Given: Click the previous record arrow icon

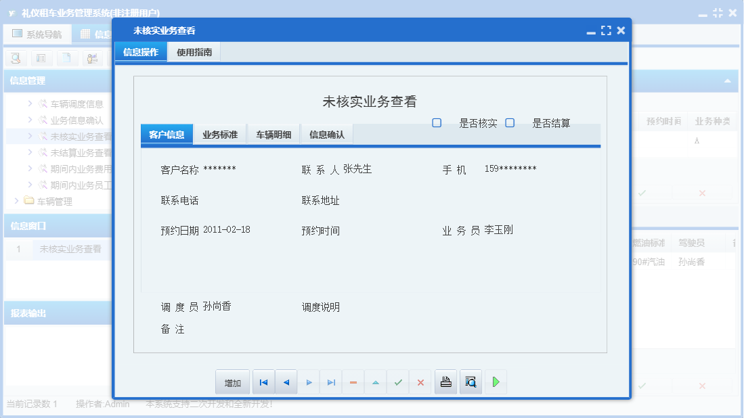Looking at the screenshot, I should 286,382.
